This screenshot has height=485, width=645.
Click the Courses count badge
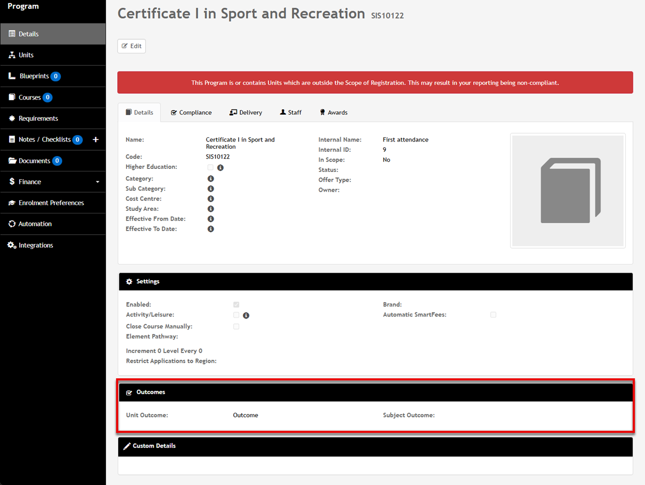pos(48,97)
